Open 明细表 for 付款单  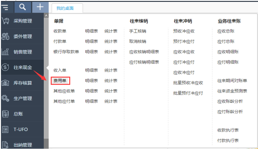tap(92, 42)
